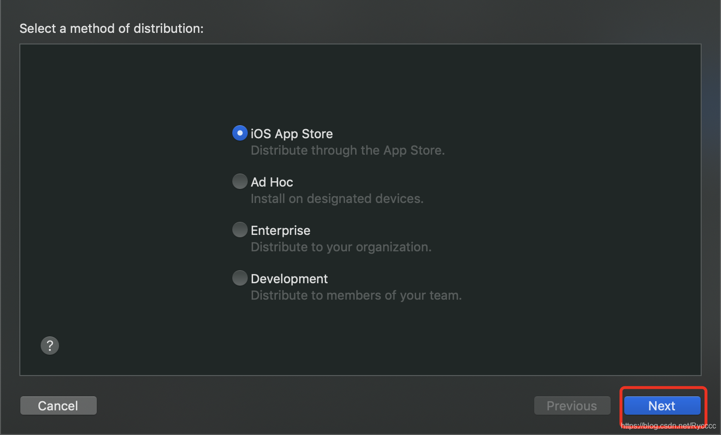
Task: Choose the Ad Hoc distribution option
Action: click(x=240, y=181)
